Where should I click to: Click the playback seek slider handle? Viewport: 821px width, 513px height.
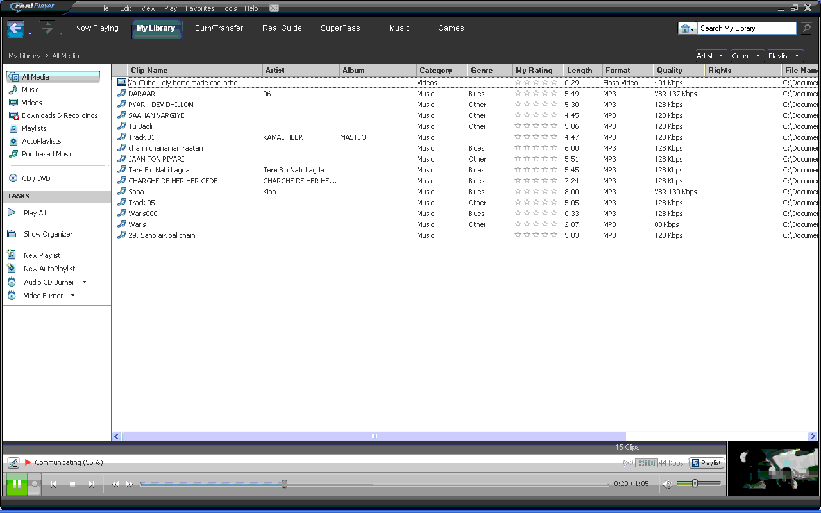click(x=284, y=484)
